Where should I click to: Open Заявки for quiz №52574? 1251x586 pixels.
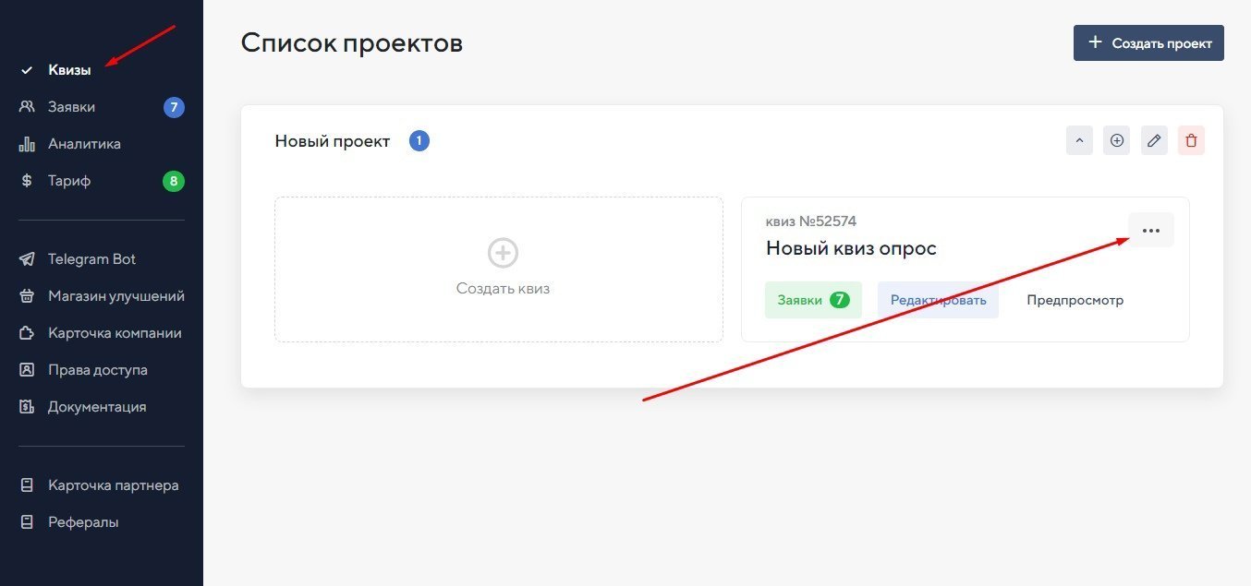813,300
